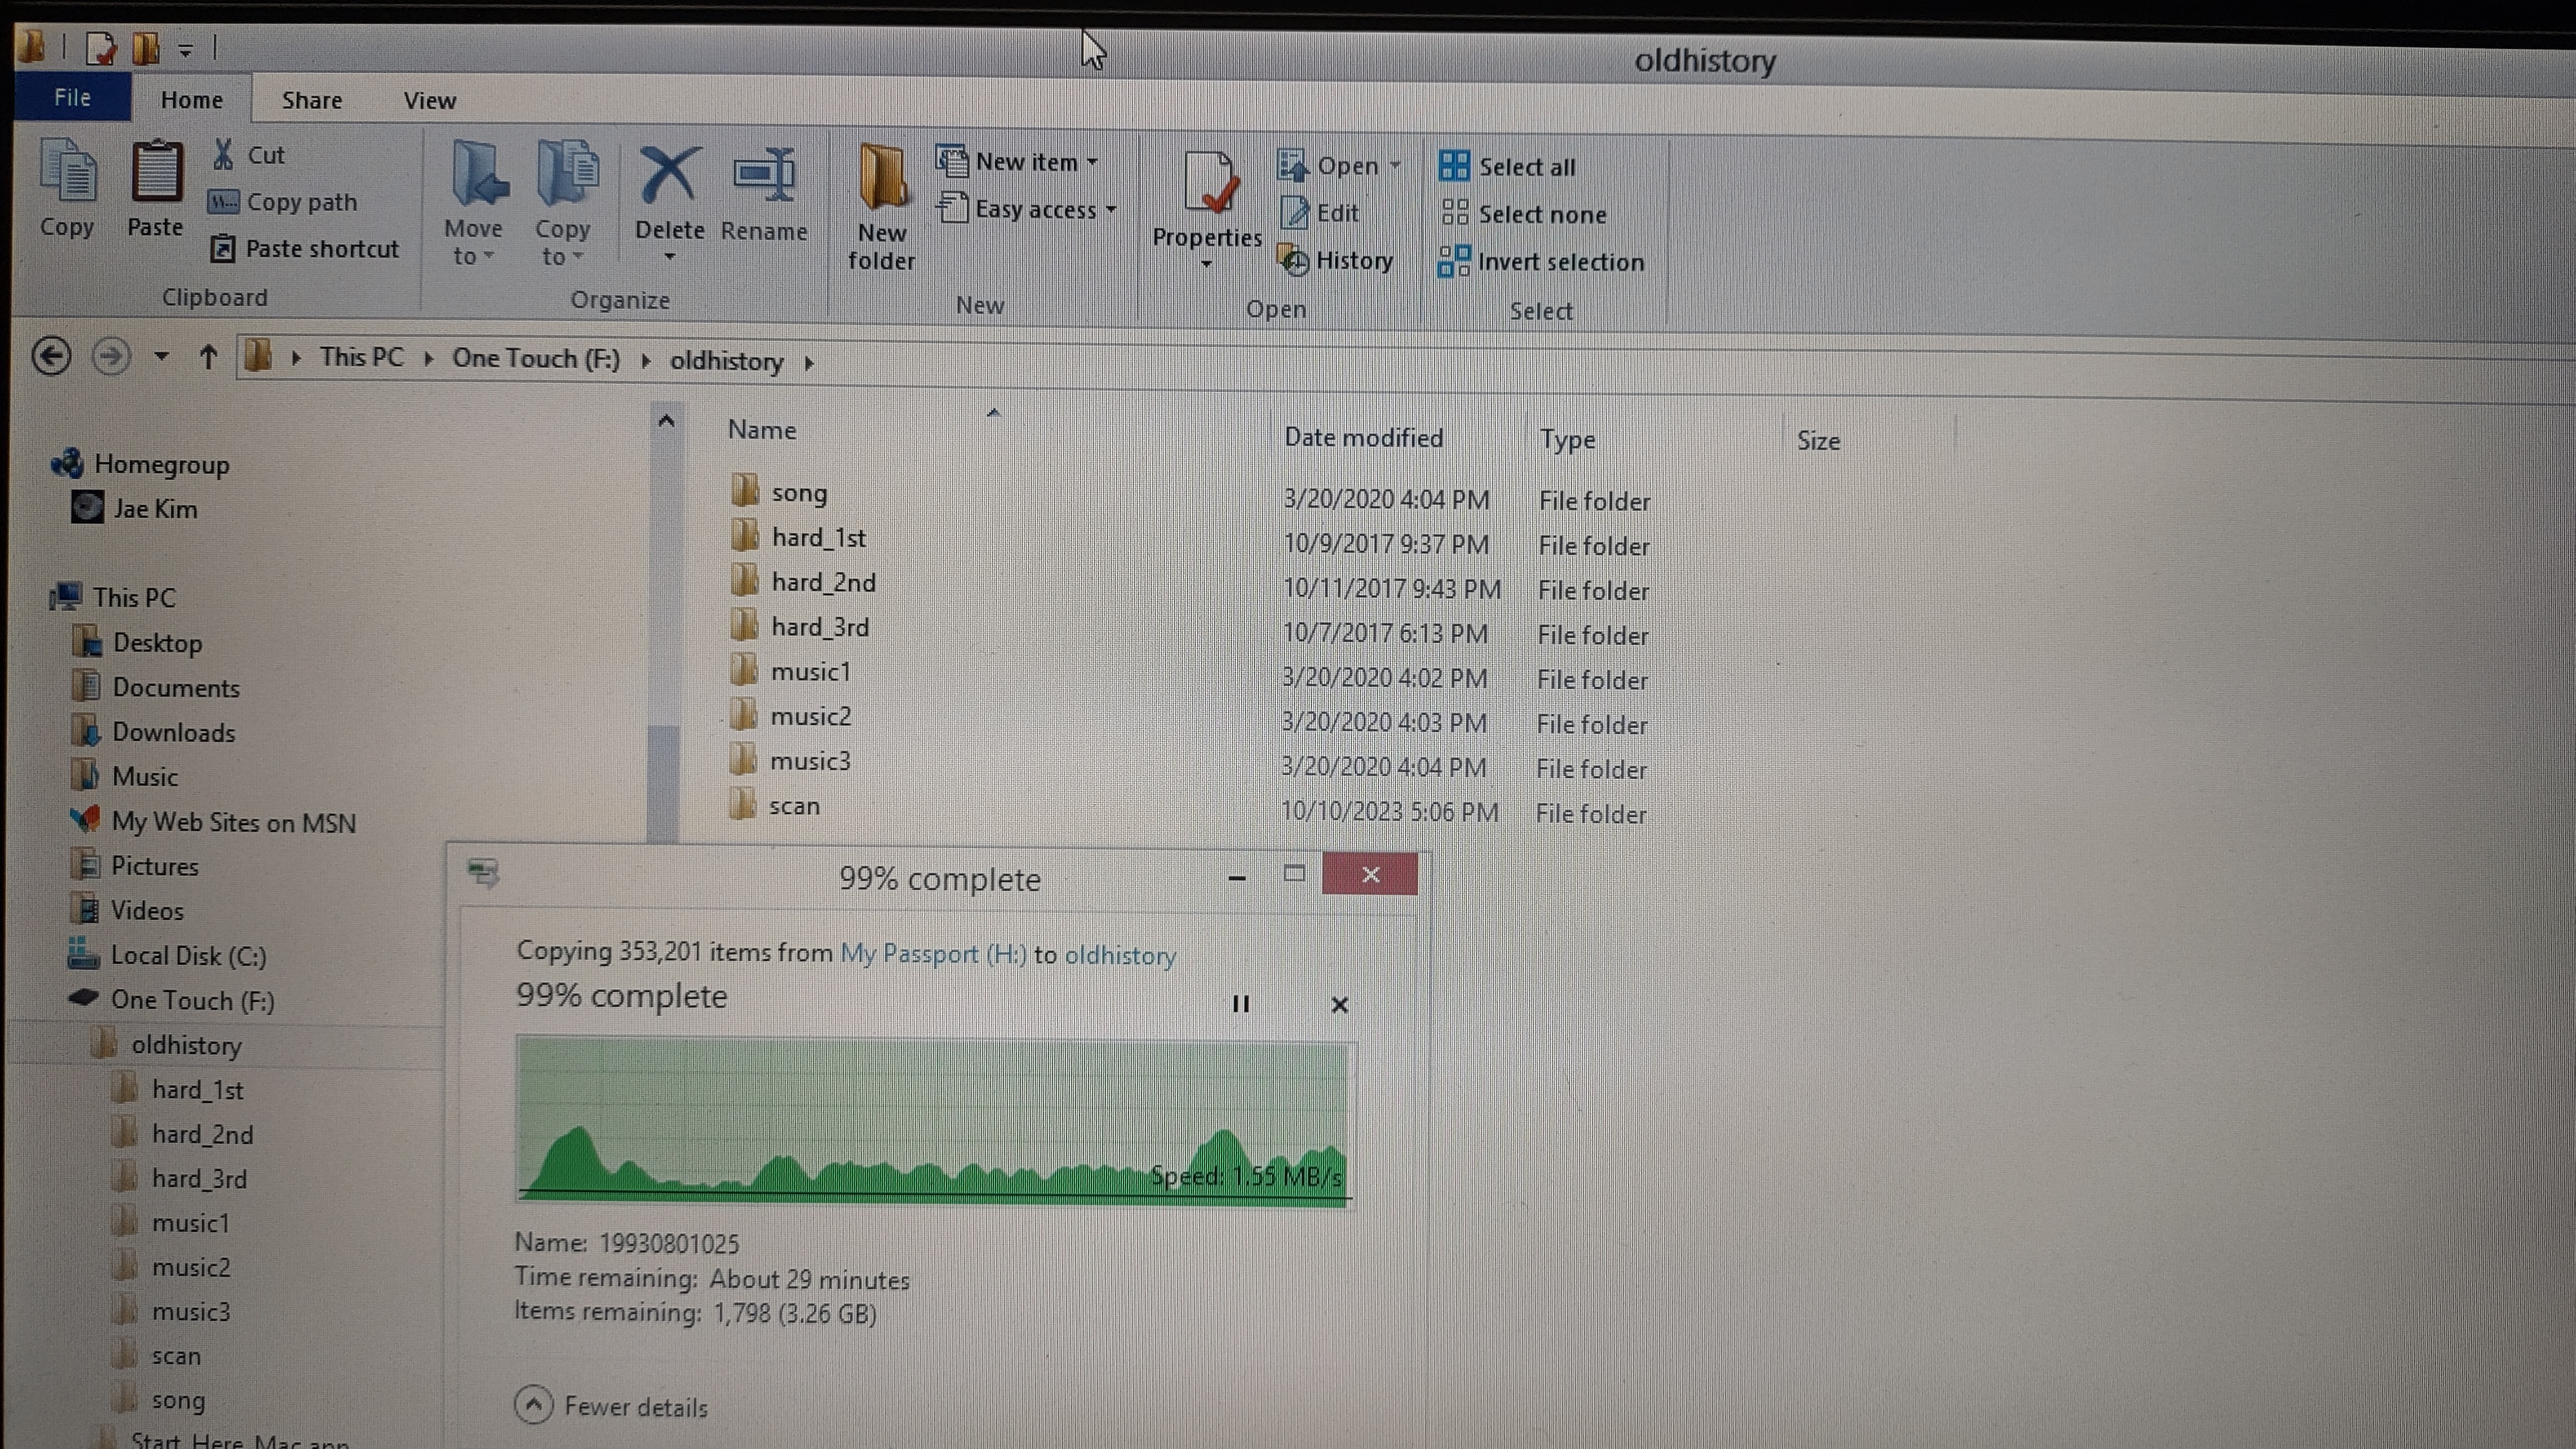Open Properties from the ribbon
This screenshot has width=2576, height=1449.
(x=1207, y=210)
